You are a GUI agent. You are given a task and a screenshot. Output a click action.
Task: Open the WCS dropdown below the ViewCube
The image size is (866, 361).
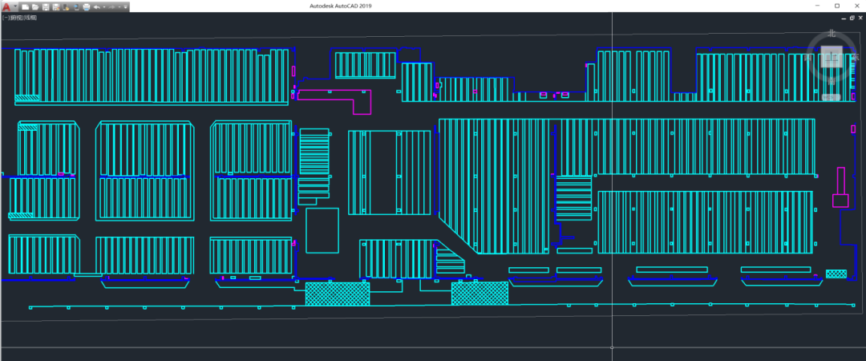[831, 97]
